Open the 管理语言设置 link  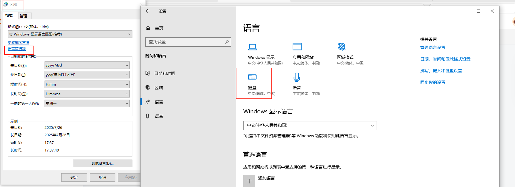[x=433, y=47]
